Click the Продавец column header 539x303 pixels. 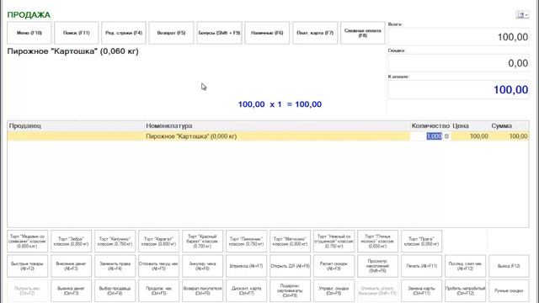point(76,125)
